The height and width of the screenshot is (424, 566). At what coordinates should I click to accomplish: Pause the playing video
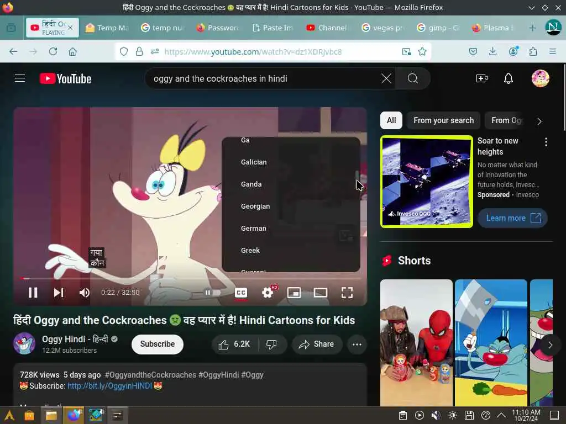33,293
